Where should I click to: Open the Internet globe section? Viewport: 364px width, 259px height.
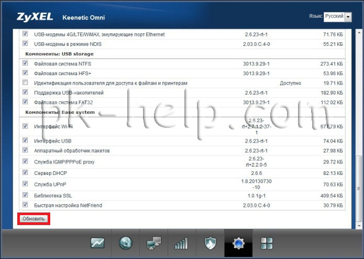point(126,243)
